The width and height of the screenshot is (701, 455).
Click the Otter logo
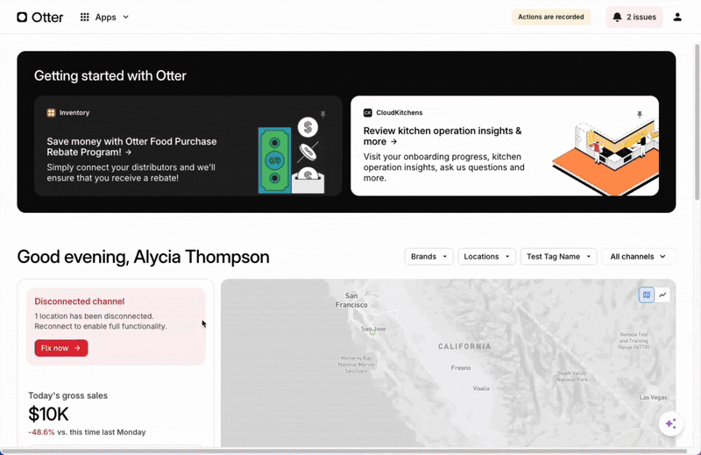[39, 17]
